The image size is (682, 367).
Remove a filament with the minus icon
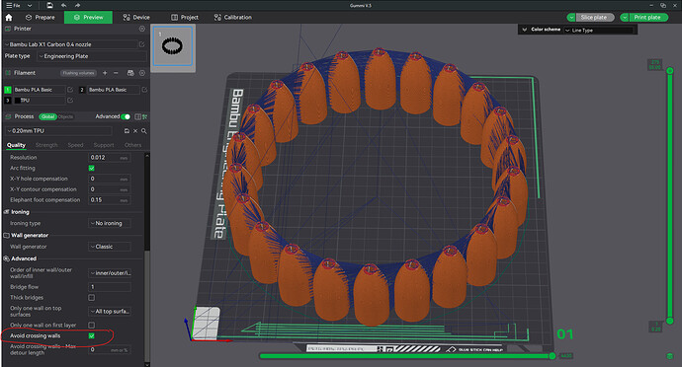[116, 73]
